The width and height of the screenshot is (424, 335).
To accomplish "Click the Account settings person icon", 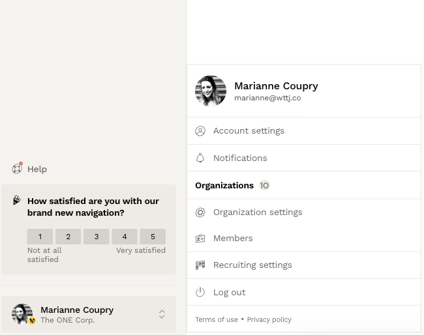I will pyautogui.click(x=200, y=131).
